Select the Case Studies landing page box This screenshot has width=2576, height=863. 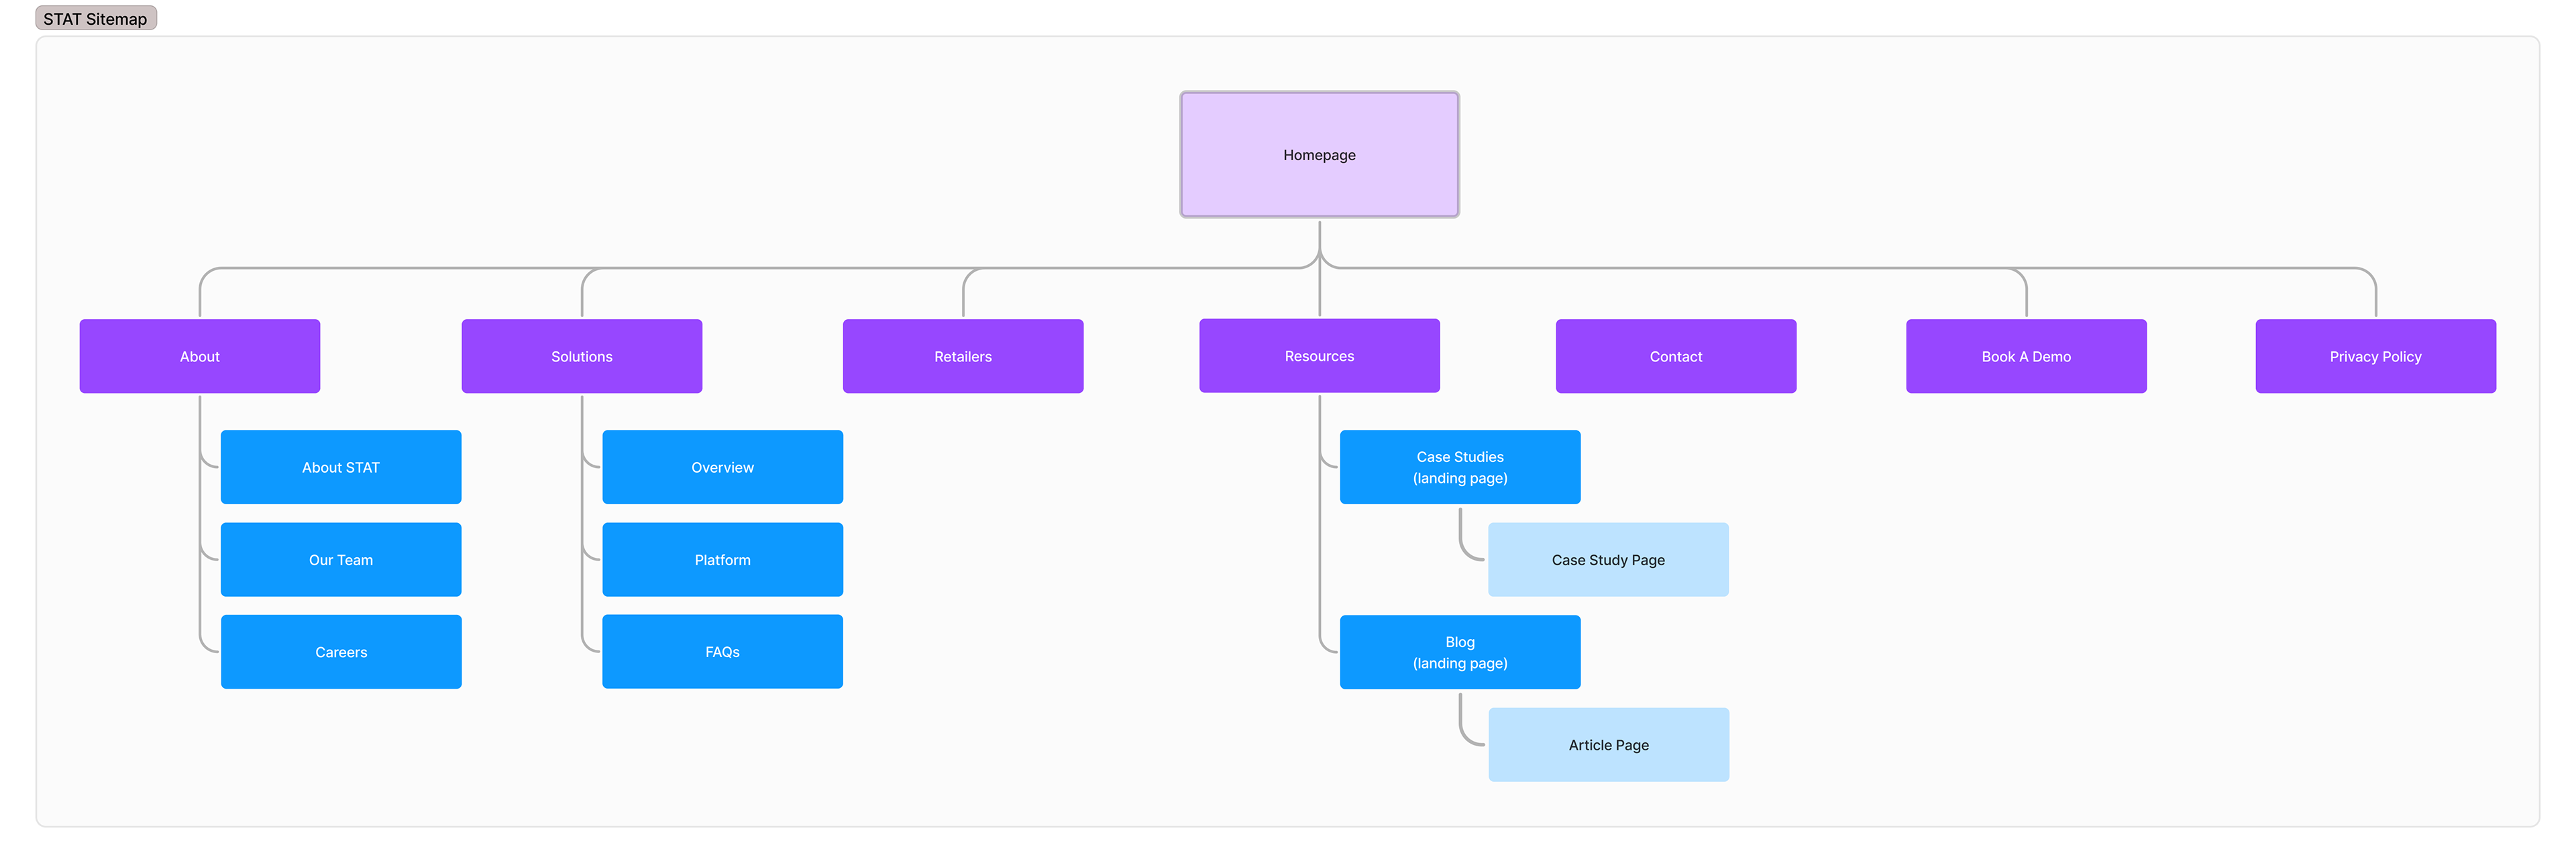pyautogui.click(x=1460, y=467)
